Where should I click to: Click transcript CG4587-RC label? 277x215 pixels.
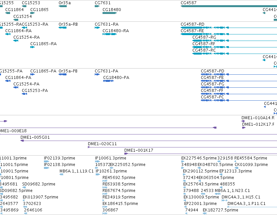[204, 50]
